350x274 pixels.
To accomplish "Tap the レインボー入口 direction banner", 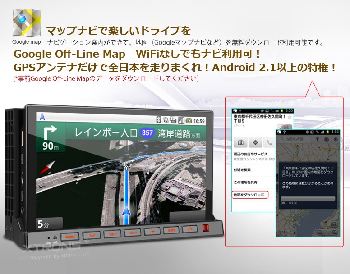I will point(135,132).
